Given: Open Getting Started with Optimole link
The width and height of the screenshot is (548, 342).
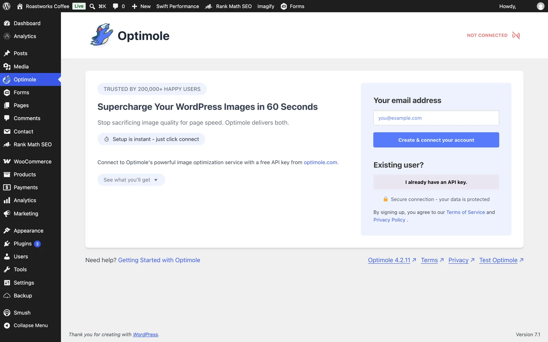Looking at the screenshot, I should point(159,260).
